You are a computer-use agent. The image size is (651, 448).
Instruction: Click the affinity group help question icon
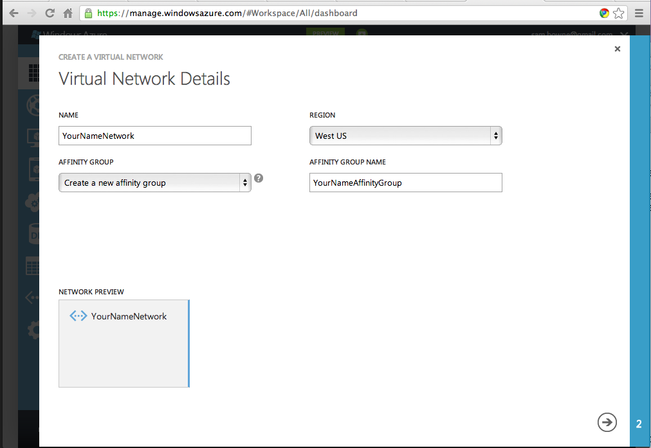258,178
